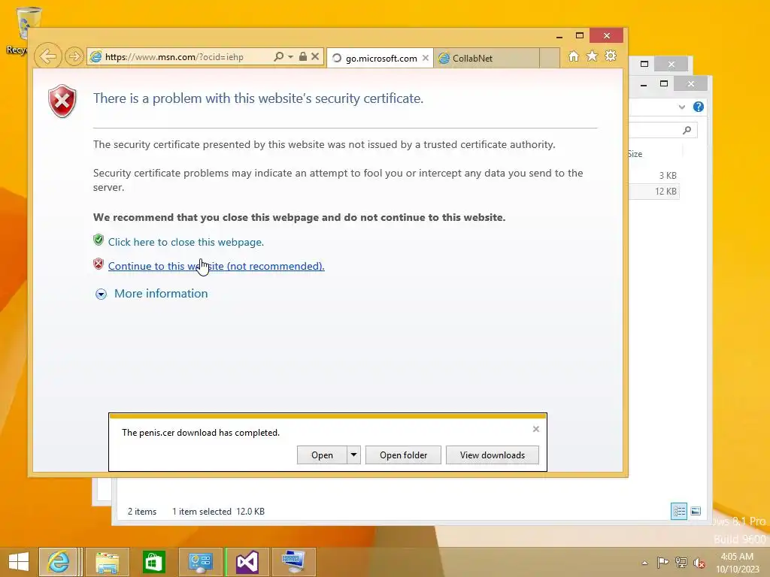The image size is (770, 577).
Task: Open Visual Studio from the taskbar
Action: tap(247, 562)
